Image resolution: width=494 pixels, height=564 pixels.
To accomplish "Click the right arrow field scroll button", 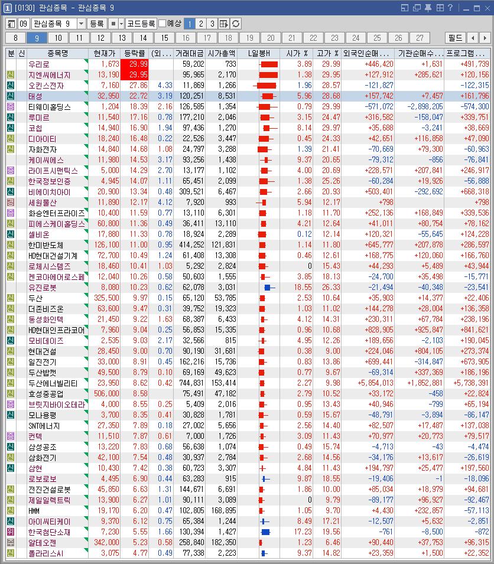I will click(485, 38).
